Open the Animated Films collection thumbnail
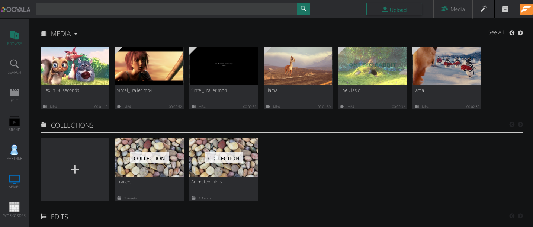The image size is (533, 227). tap(223, 157)
